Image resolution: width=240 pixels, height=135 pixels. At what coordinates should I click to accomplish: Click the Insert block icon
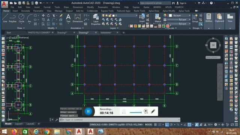pyautogui.click(x=142, y=18)
